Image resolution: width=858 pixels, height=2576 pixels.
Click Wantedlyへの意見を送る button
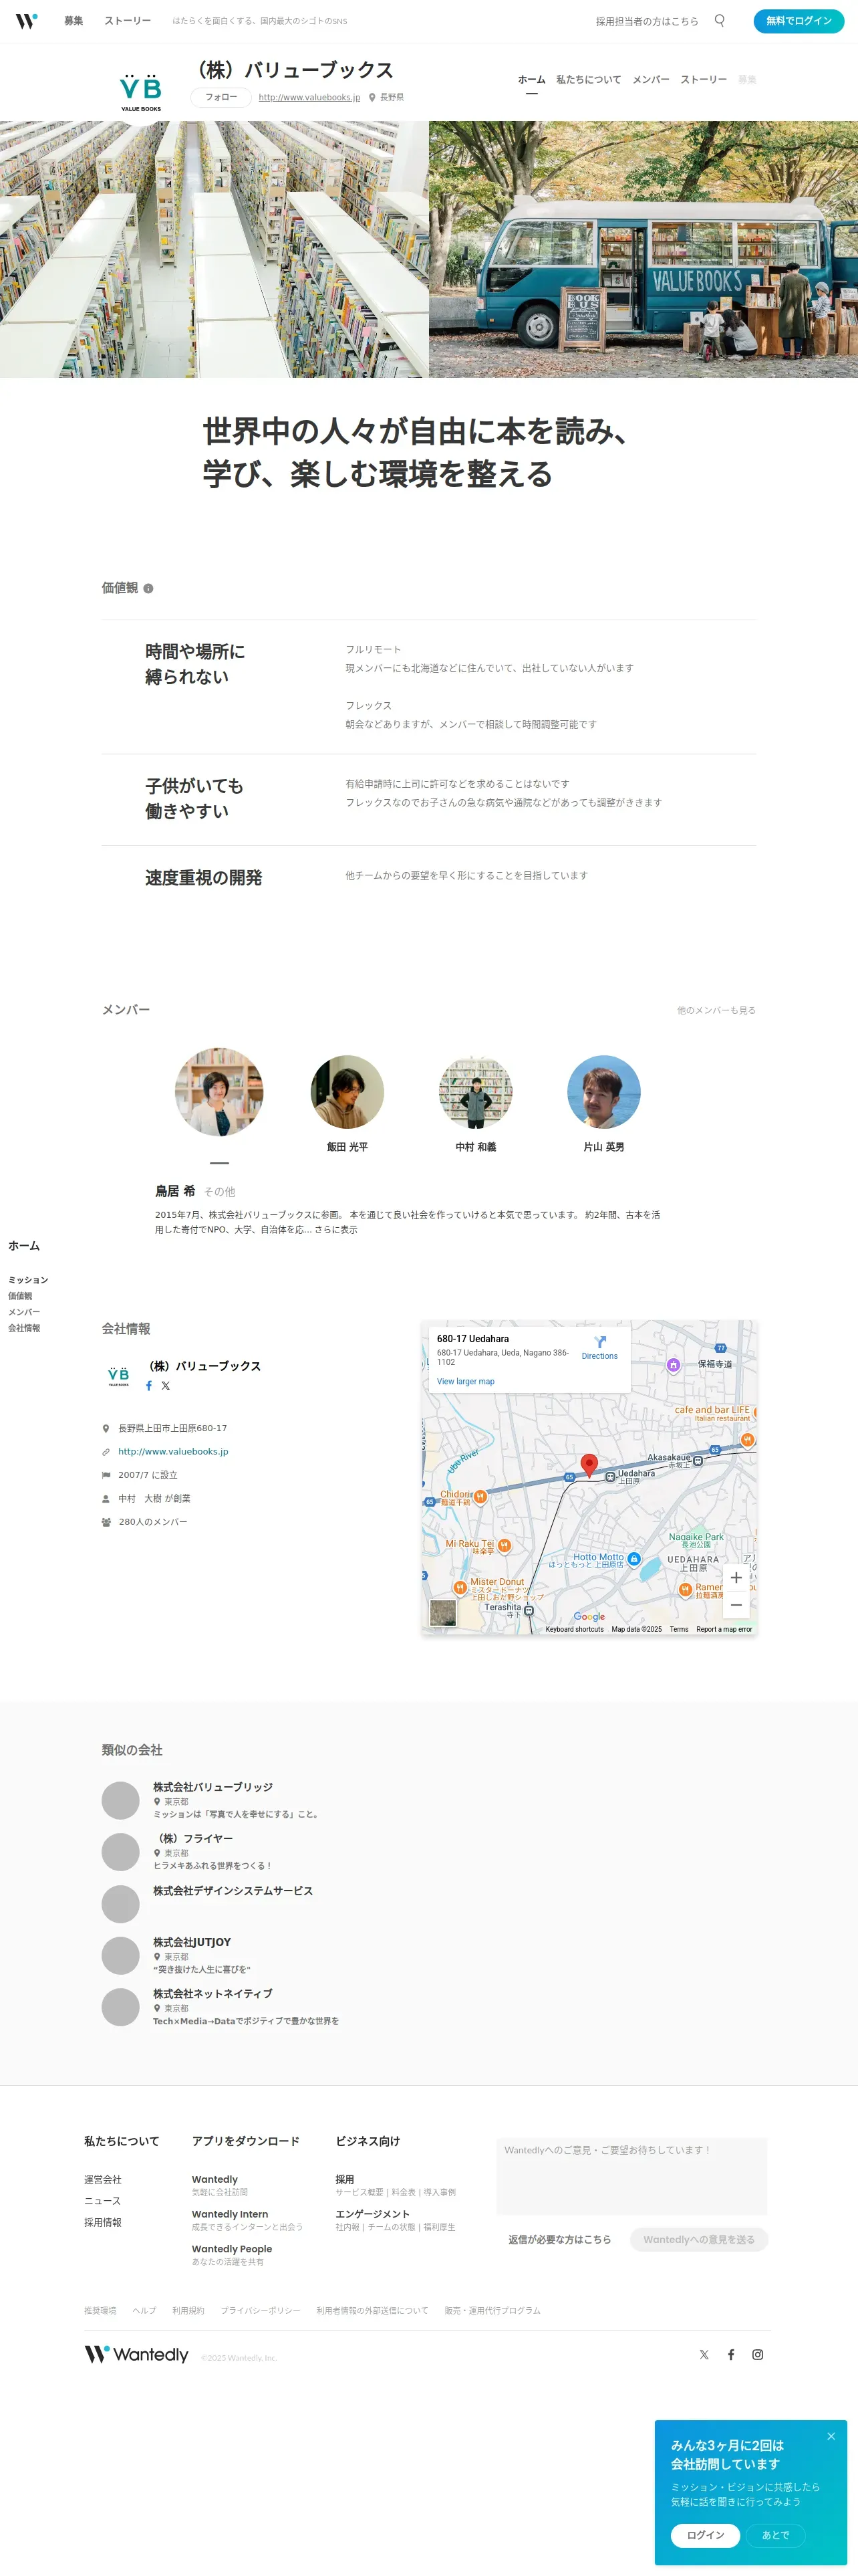698,2239
